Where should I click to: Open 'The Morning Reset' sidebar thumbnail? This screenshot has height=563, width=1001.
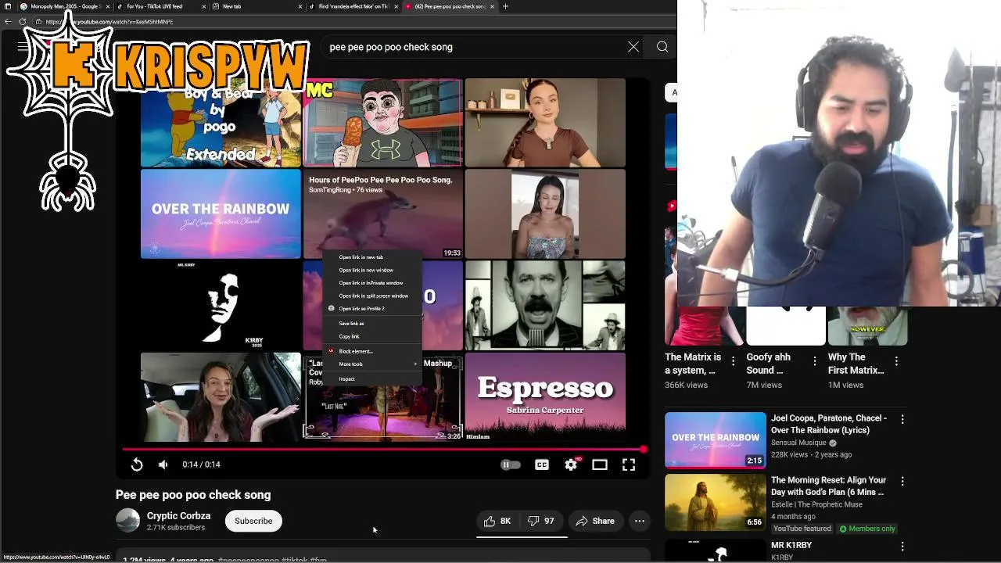(x=716, y=502)
